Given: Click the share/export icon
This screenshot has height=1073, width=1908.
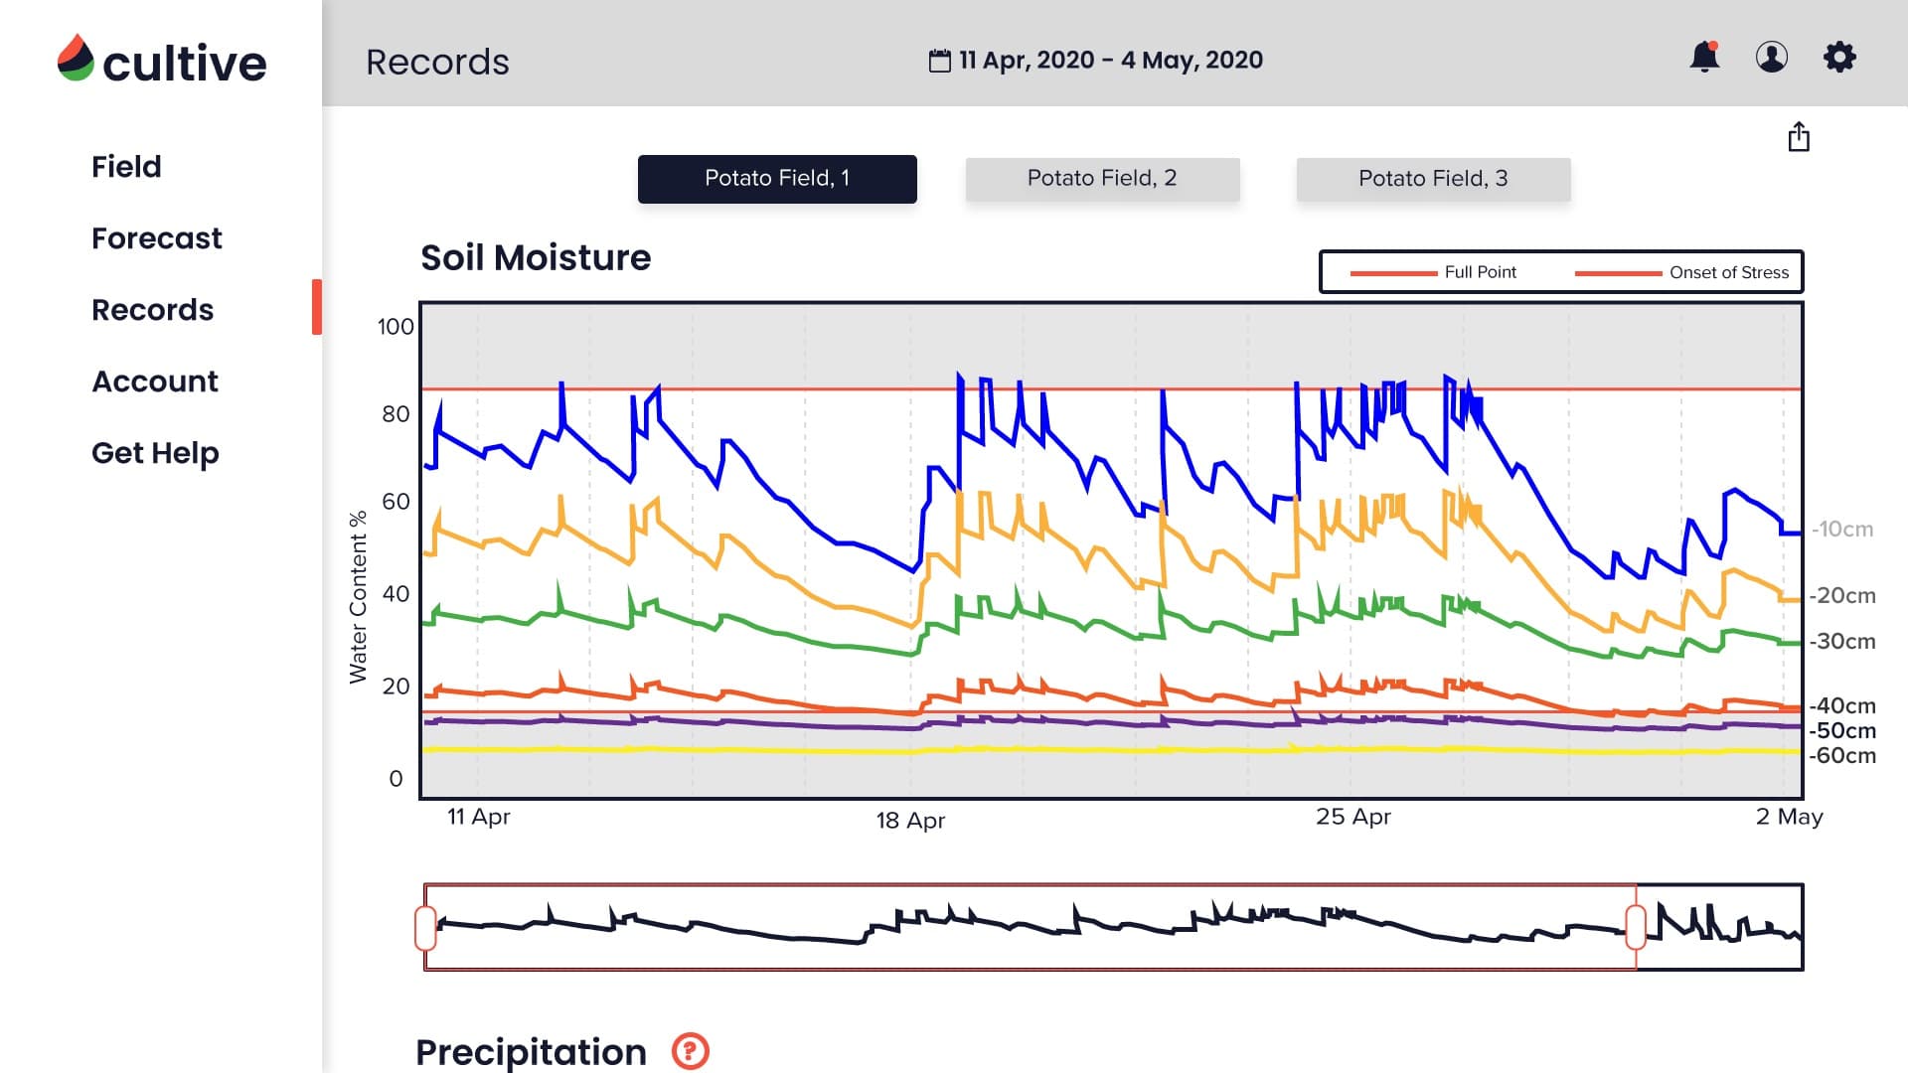Looking at the screenshot, I should click(x=1799, y=137).
